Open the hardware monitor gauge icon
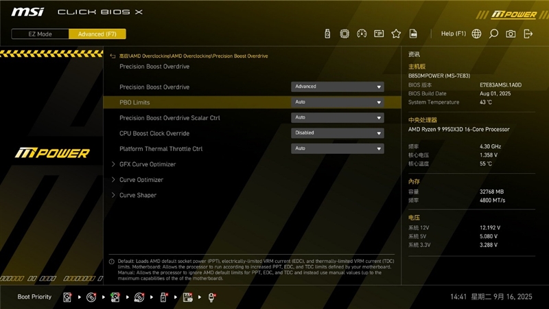The image size is (549, 309). [x=362, y=34]
